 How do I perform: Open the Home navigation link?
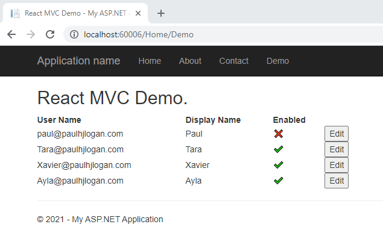pos(150,61)
